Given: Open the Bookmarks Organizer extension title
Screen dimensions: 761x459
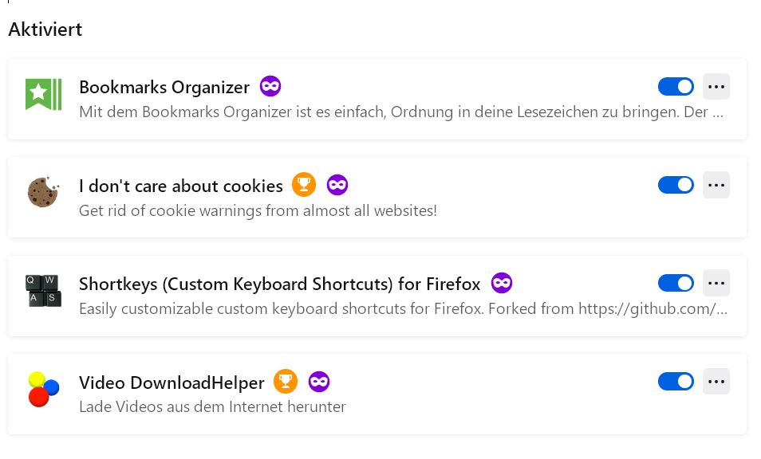Looking at the screenshot, I should 164,87.
